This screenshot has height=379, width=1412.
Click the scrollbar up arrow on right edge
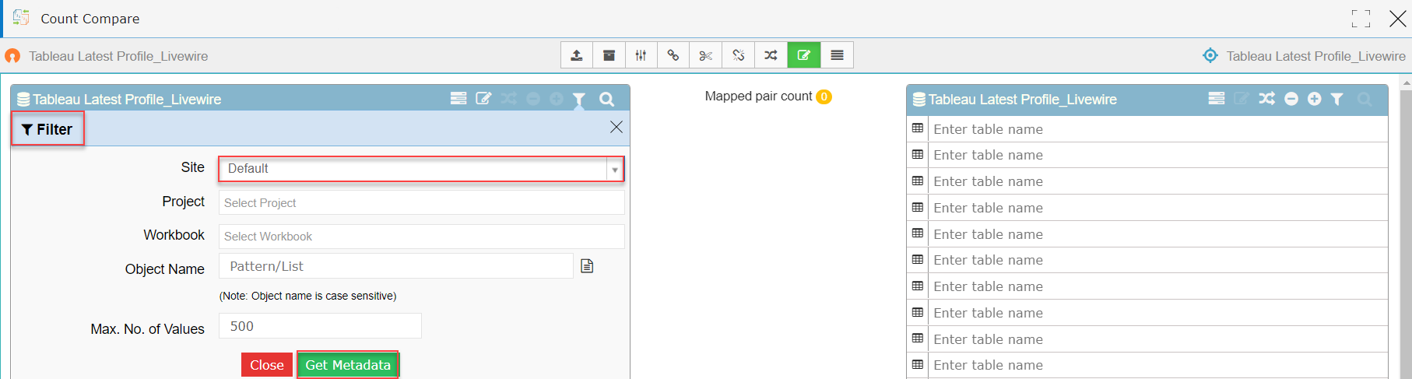[x=1406, y=82]
